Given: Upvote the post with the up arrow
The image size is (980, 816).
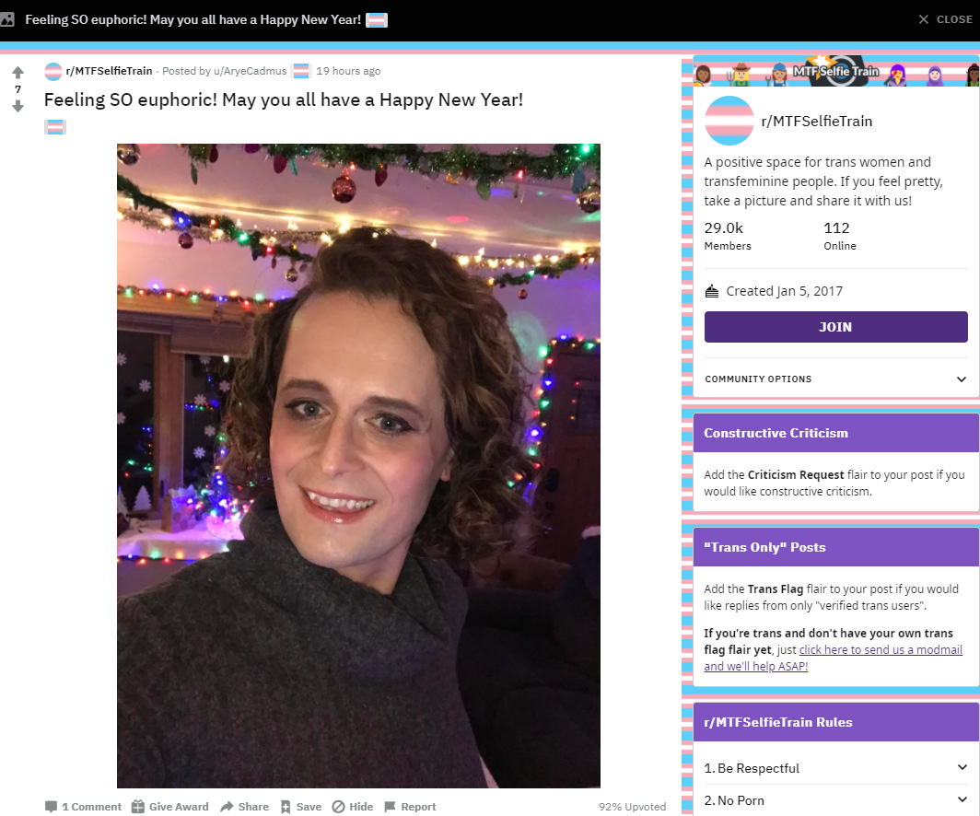Looking at the screenshot, I should click(x=17, y=72).
